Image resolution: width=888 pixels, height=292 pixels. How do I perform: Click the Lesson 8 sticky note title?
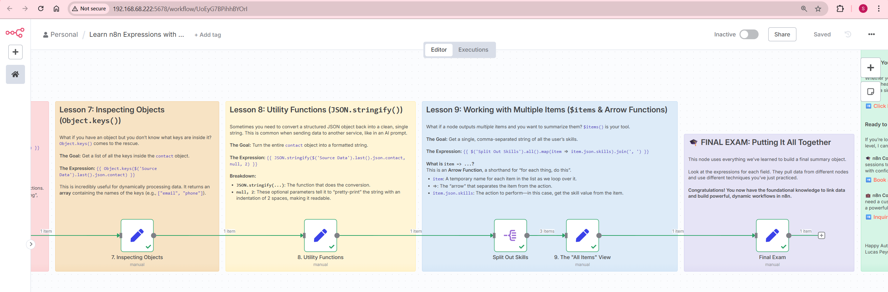(316, 110)
